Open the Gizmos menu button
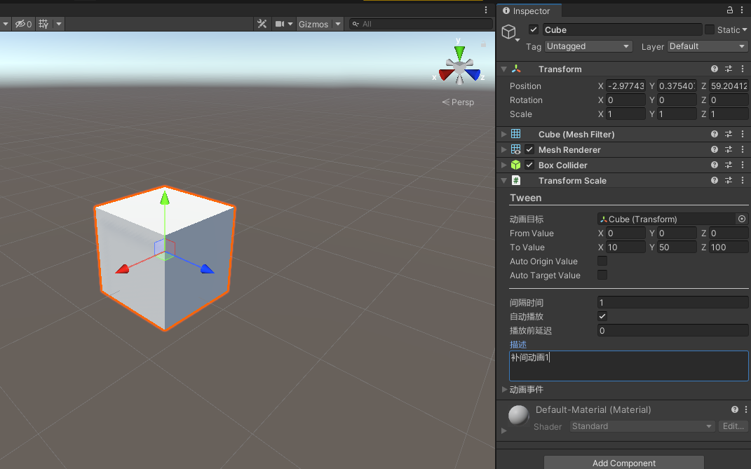 pos(313,24)
